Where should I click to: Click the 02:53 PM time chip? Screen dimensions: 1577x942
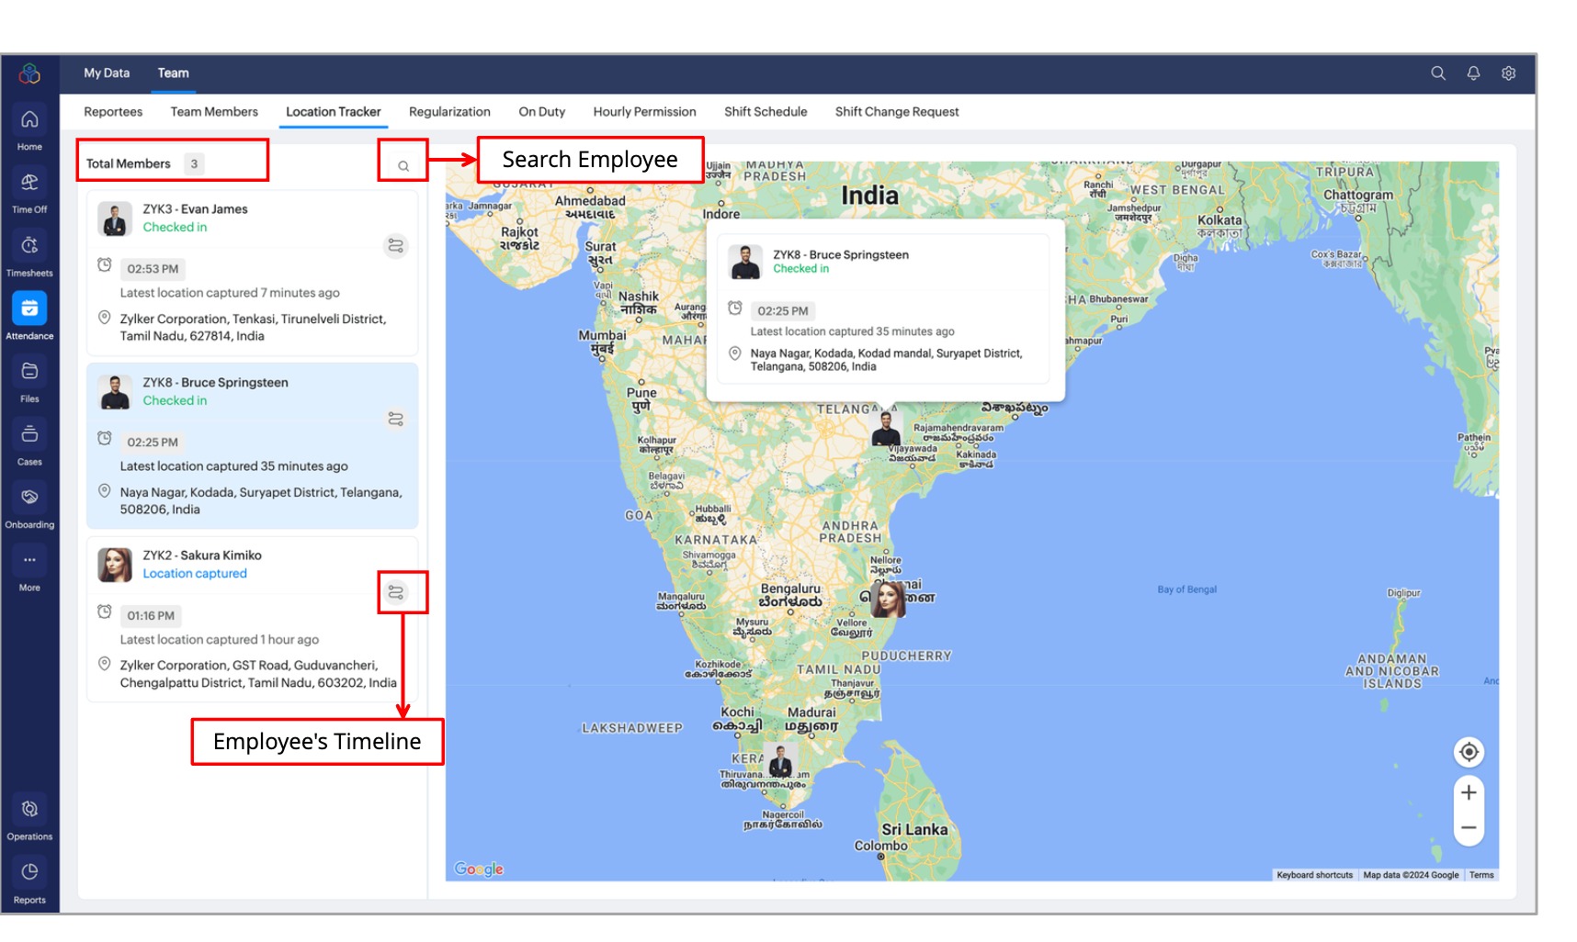[153, 269]
